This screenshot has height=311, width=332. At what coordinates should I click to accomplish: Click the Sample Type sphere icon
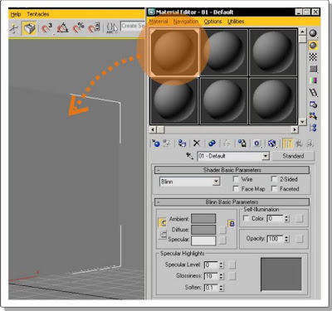[313, 33]
